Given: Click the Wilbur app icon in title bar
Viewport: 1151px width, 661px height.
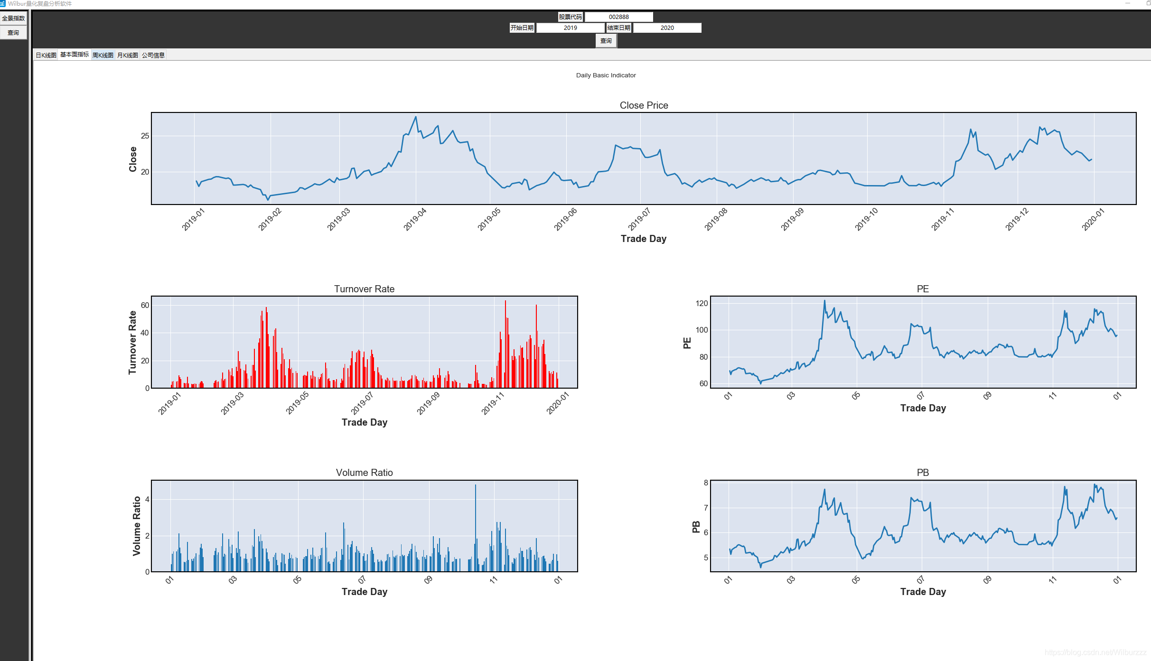Looking at the screenshot, I should [x=2, y=3].
